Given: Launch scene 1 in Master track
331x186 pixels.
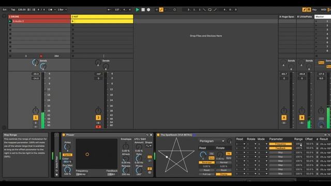Looking at the screenshot, I should (x=316, y=21).
